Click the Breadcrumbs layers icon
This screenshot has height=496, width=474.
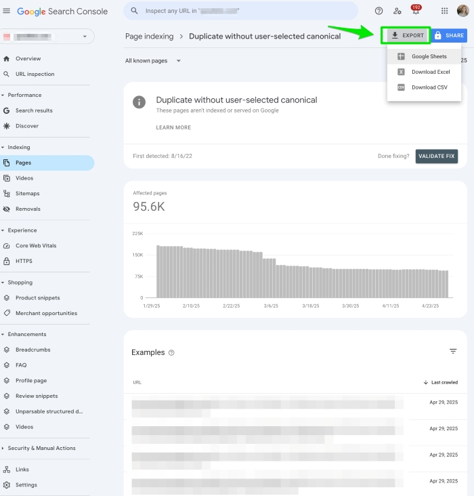(6, 350)
